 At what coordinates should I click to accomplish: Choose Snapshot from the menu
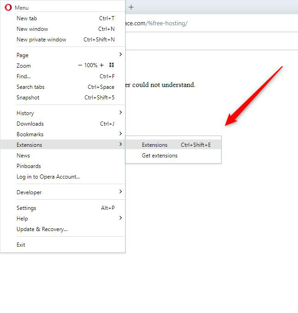pyautogui.click(x=63, y=98)
